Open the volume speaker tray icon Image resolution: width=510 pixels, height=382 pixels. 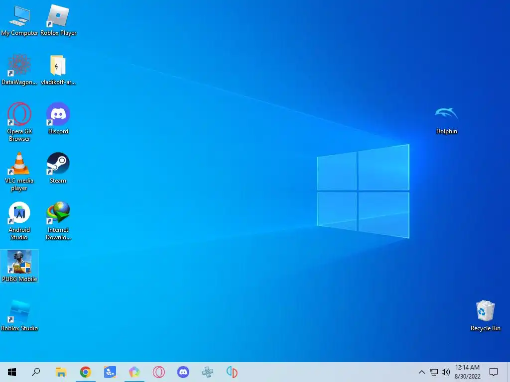[446, 372]
